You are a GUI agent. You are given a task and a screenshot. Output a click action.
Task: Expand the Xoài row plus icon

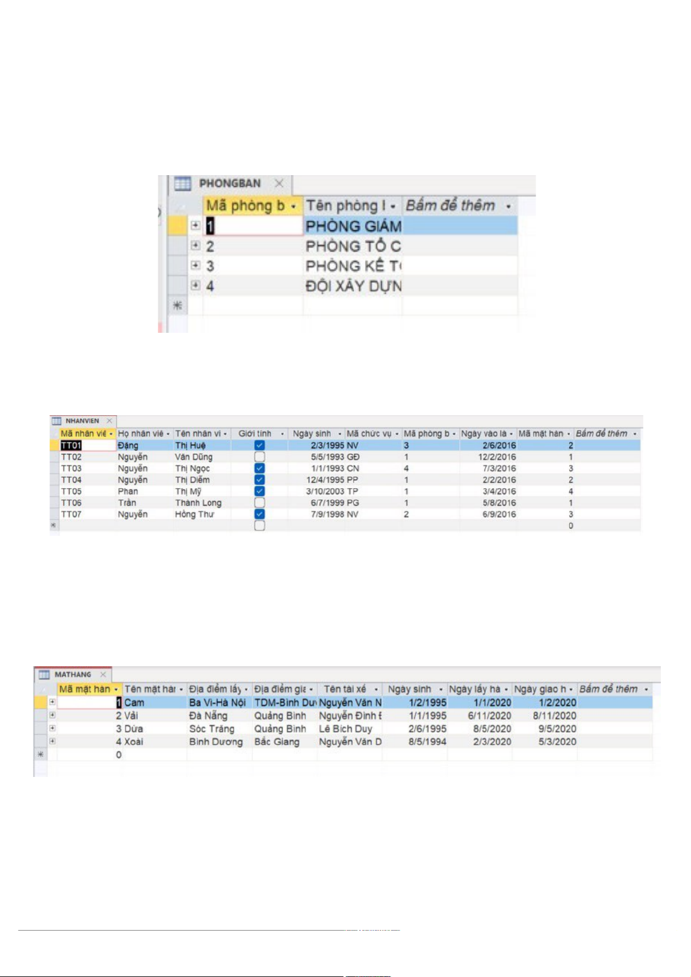(52, 741)
